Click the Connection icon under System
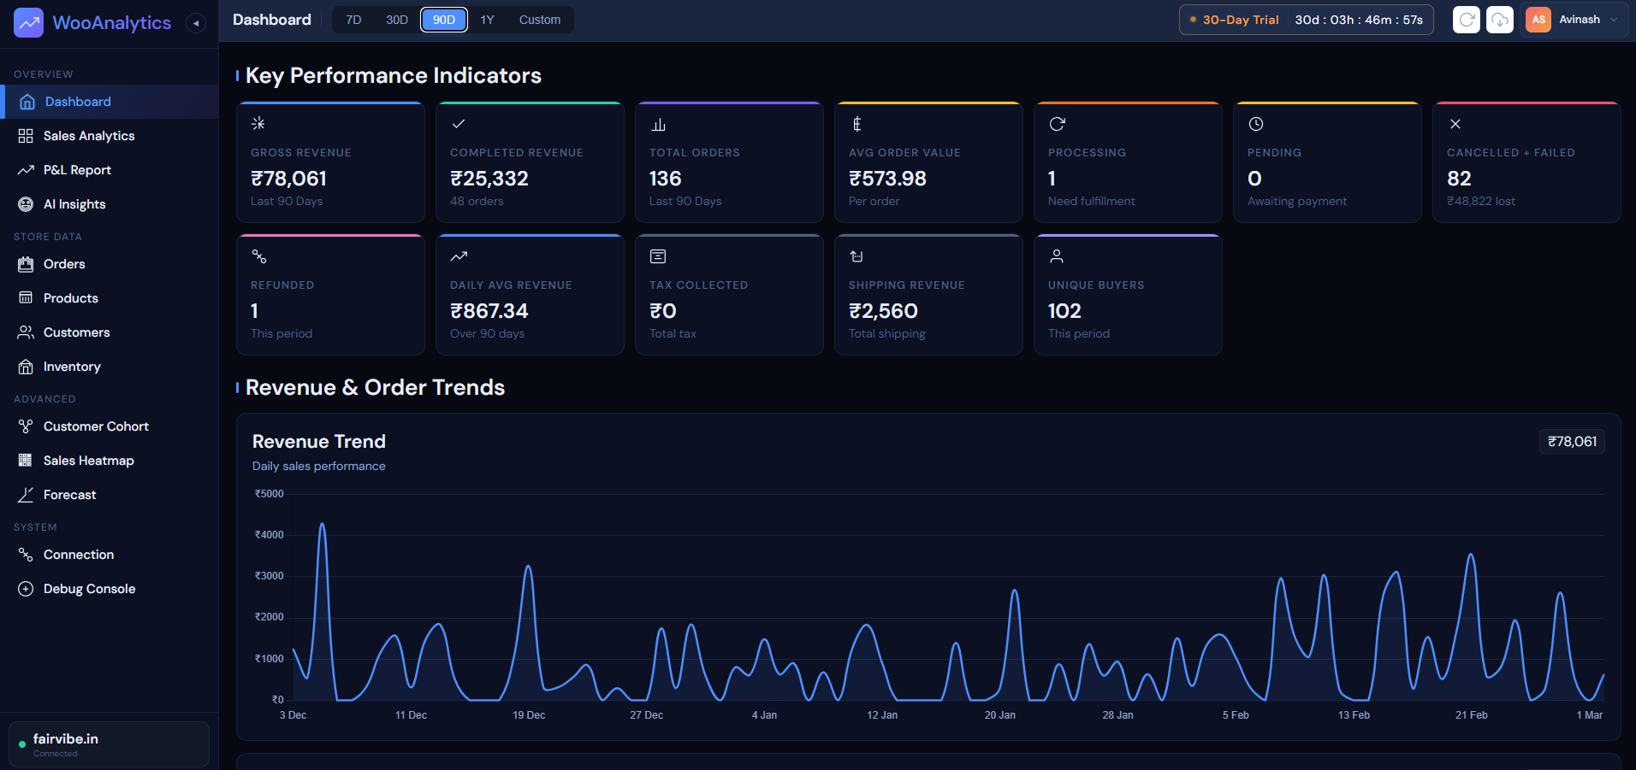1636x770 pixels. 26,554
